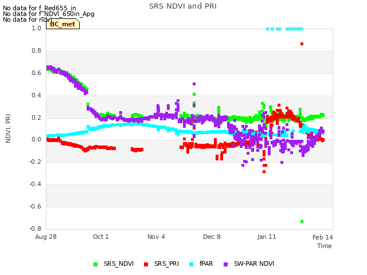Toggle the fPAR legend label
The width and height of the screenshot is (367, 275).
pos(206,264)
